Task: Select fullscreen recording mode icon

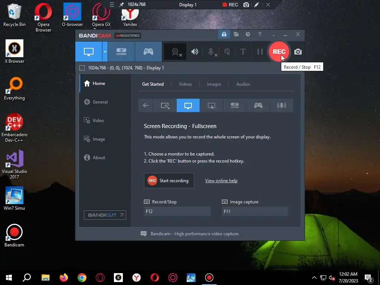Action: click(188, 105)
